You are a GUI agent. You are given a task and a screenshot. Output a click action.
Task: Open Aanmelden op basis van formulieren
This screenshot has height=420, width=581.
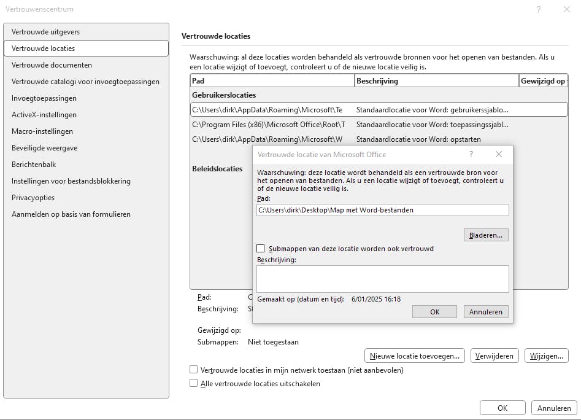(86, 214)
